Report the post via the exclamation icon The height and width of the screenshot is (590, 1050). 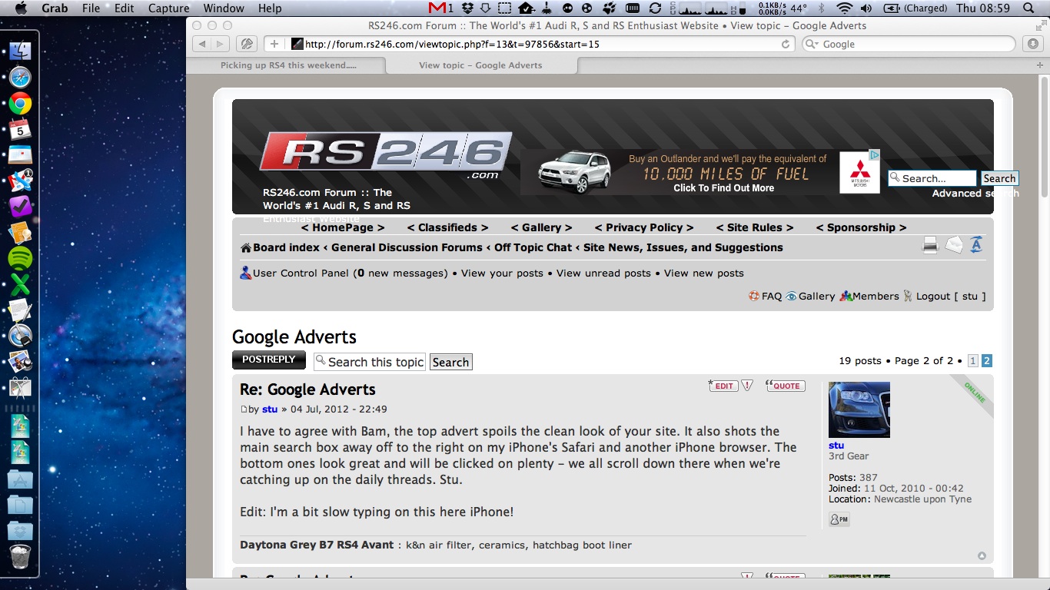click(x=747, y=386)
